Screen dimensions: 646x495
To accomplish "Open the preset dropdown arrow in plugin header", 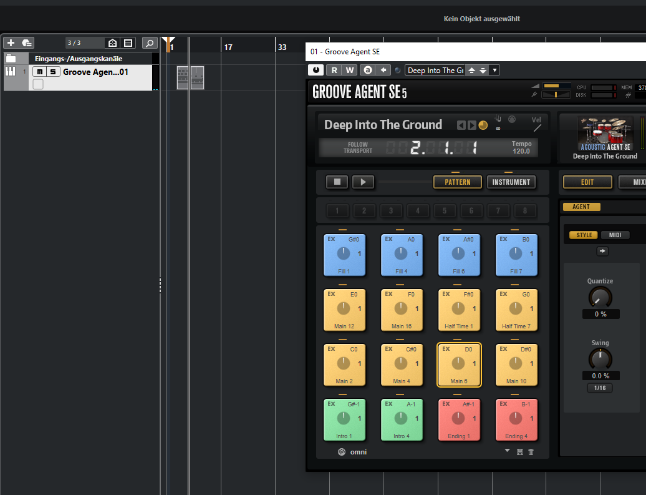I will click(x=495, y=71).
